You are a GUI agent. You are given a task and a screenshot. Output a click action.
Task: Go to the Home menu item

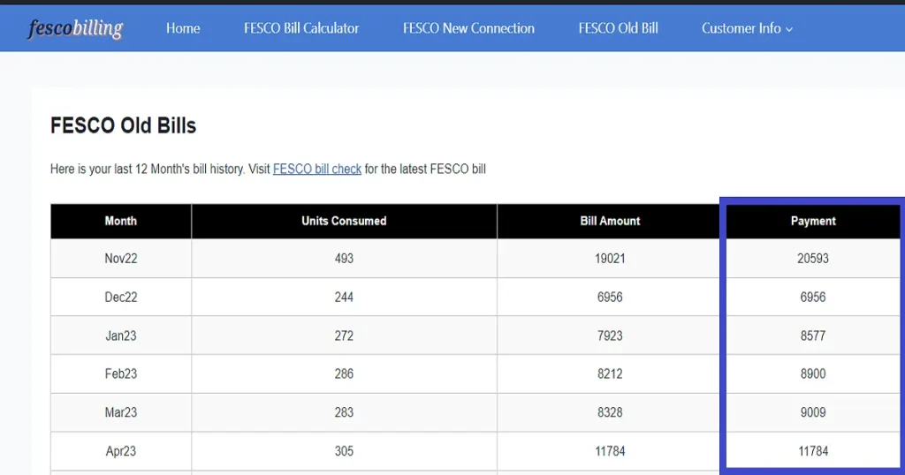tap(183, 28)
